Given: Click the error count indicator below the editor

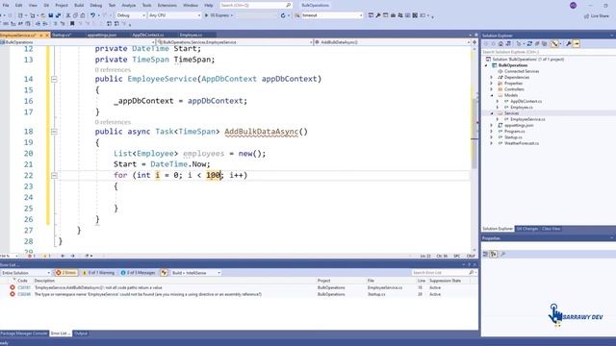Looking at the screenshot, I should tap(32, 256).
